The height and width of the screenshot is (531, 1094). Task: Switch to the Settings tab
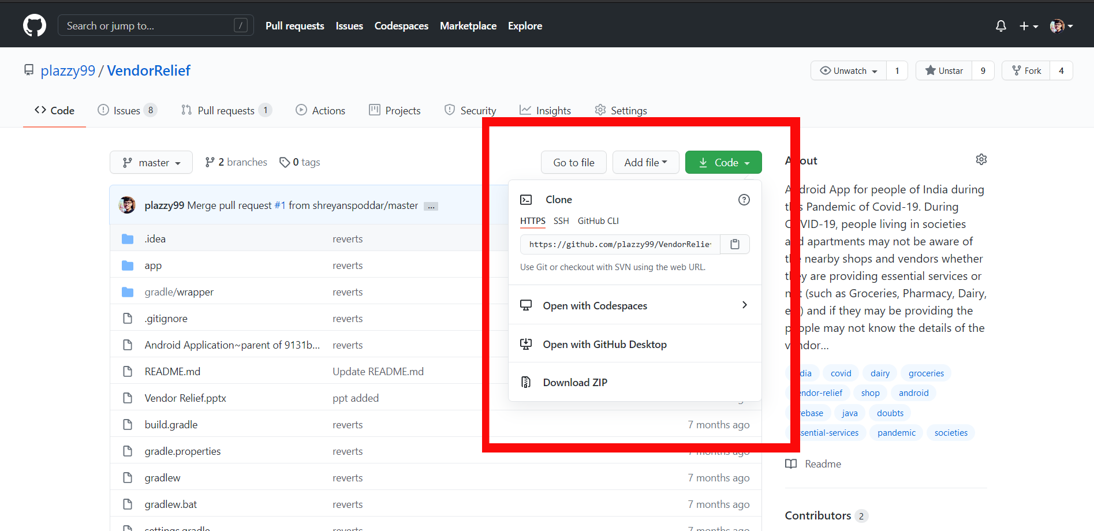click(x=621, y=110)
